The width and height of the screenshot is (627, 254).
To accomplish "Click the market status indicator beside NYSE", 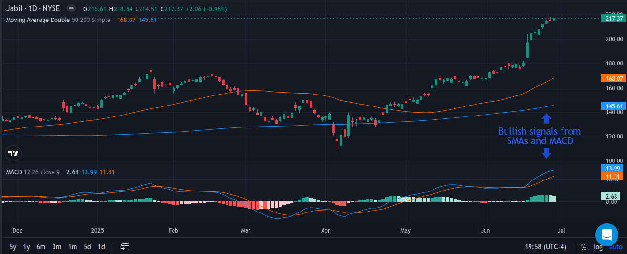I will click(71, 9).
